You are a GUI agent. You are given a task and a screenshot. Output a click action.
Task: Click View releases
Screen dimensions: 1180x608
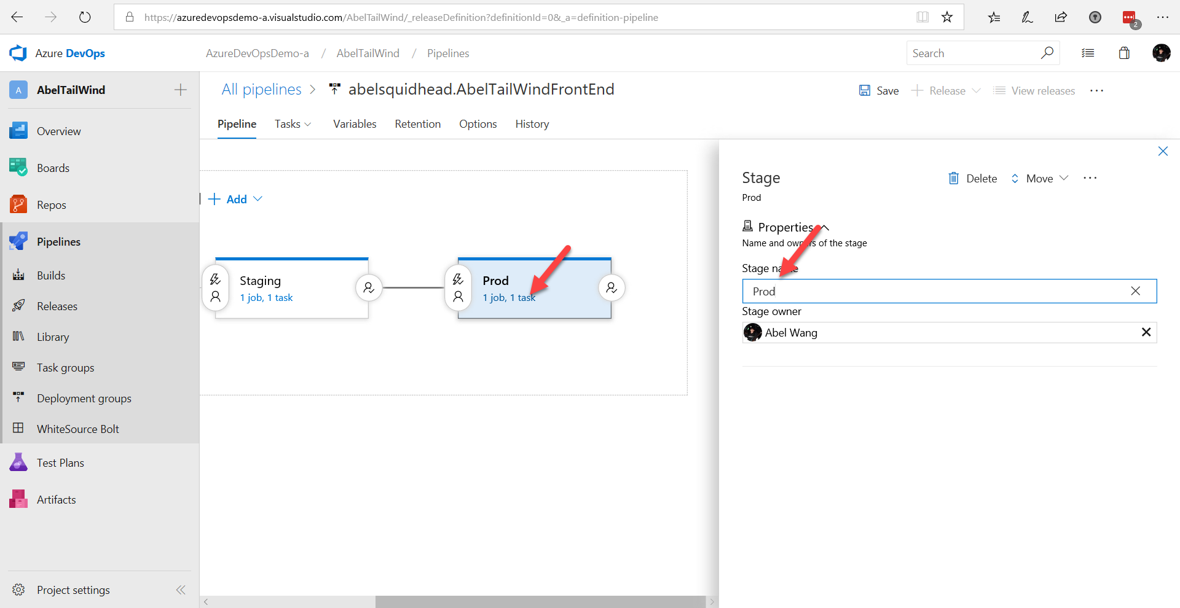1035,91
